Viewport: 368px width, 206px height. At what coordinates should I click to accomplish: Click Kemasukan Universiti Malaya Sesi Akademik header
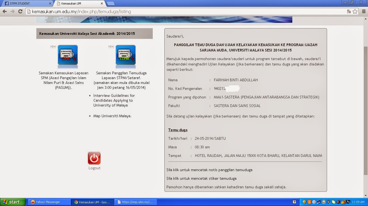coord(95,34)
